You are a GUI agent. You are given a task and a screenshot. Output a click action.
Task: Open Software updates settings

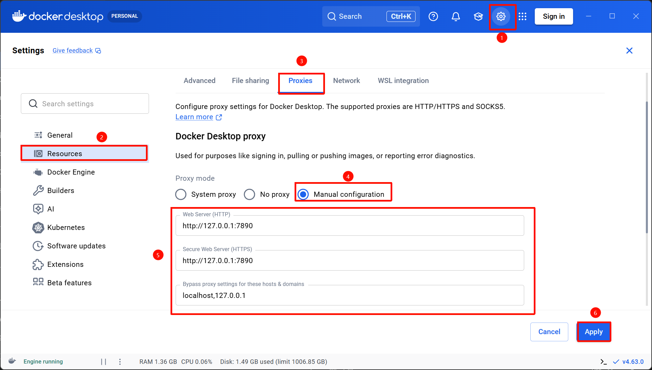pos(85,246)
